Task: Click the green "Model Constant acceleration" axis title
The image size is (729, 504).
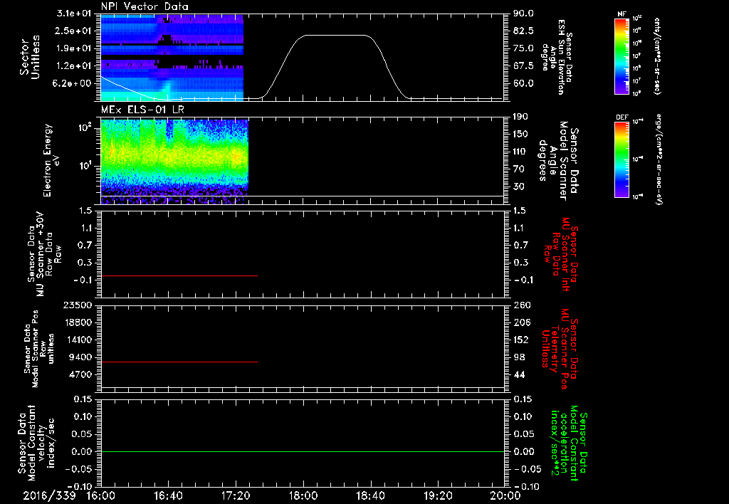Action: pyautogui.click(x=569, y=443)
